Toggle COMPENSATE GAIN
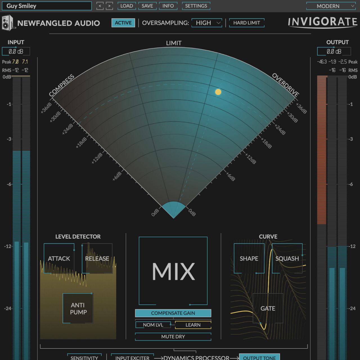 173,313
